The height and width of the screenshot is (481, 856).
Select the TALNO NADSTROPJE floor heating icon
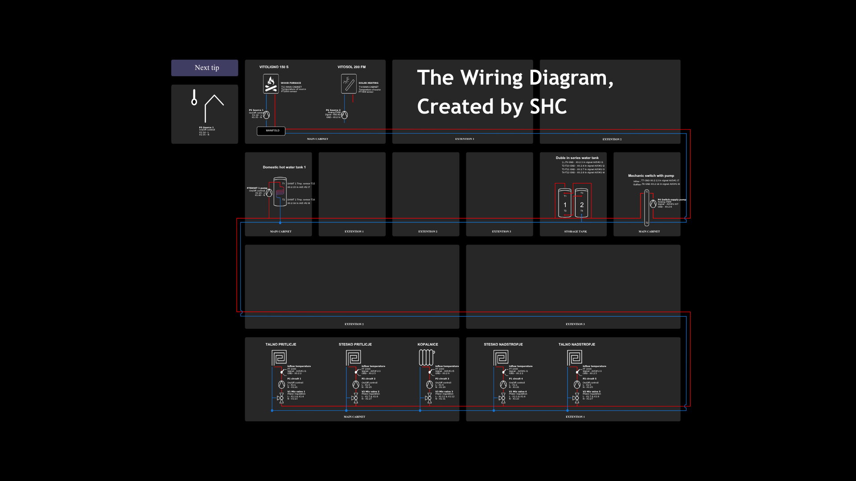click(575, 358)
